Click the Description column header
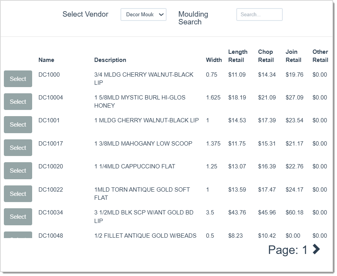337x276 pixels. click(x=110, y=60)
